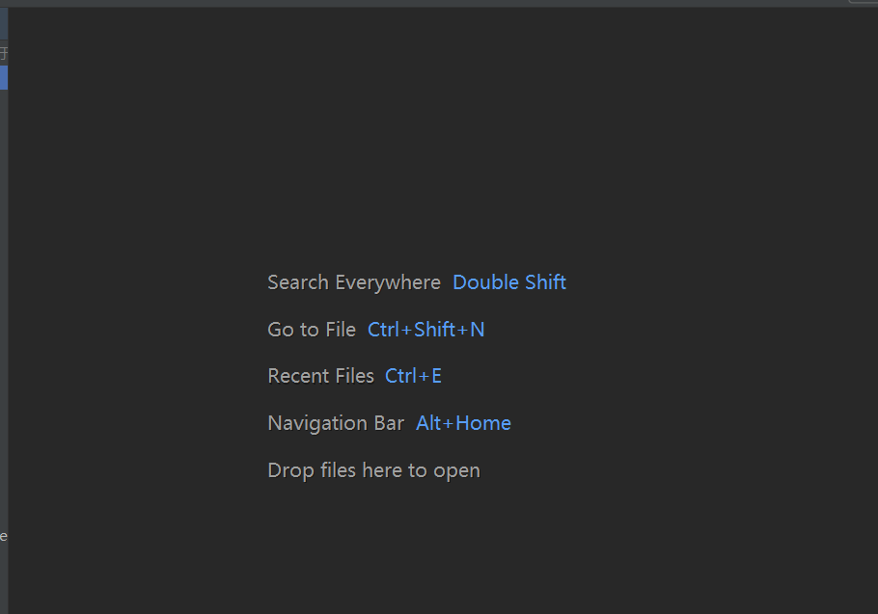Viewport: 878px width, 614px height.
Task: Click the 'Ctrl+Shift+N' shortcut text
Action: [x=425, y=330]
